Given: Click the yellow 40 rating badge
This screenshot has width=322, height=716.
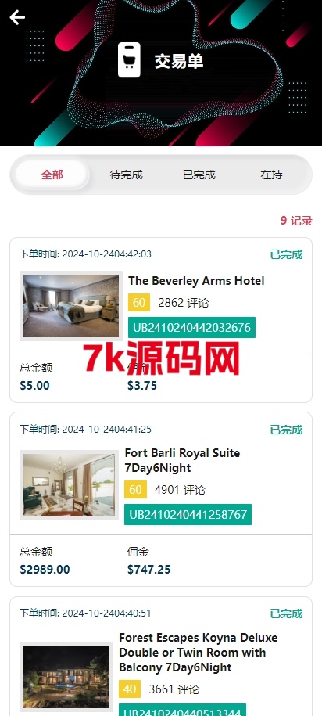Looking at the screenshot, I should click(x=130, y=689).
